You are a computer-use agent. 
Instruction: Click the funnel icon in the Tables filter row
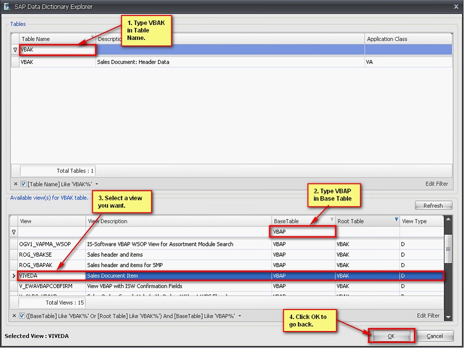pos(15,49)
